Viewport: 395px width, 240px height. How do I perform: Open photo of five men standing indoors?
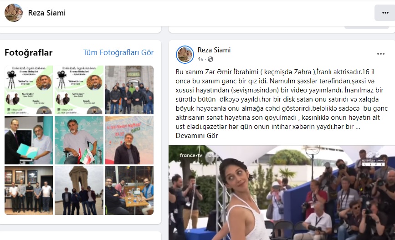(x=29, y=191)
